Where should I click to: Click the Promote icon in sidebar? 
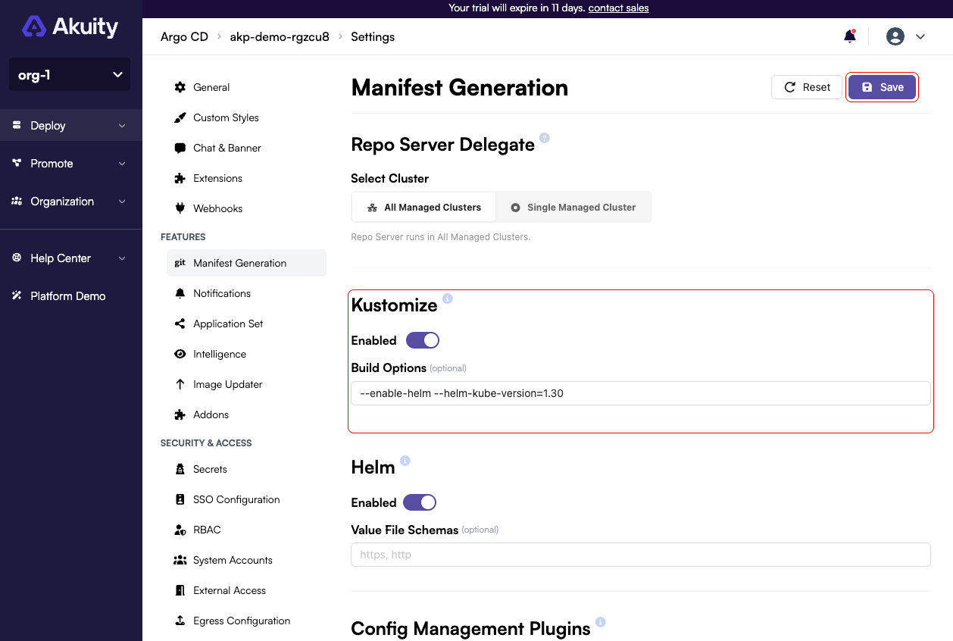click(x=17, y=163)
